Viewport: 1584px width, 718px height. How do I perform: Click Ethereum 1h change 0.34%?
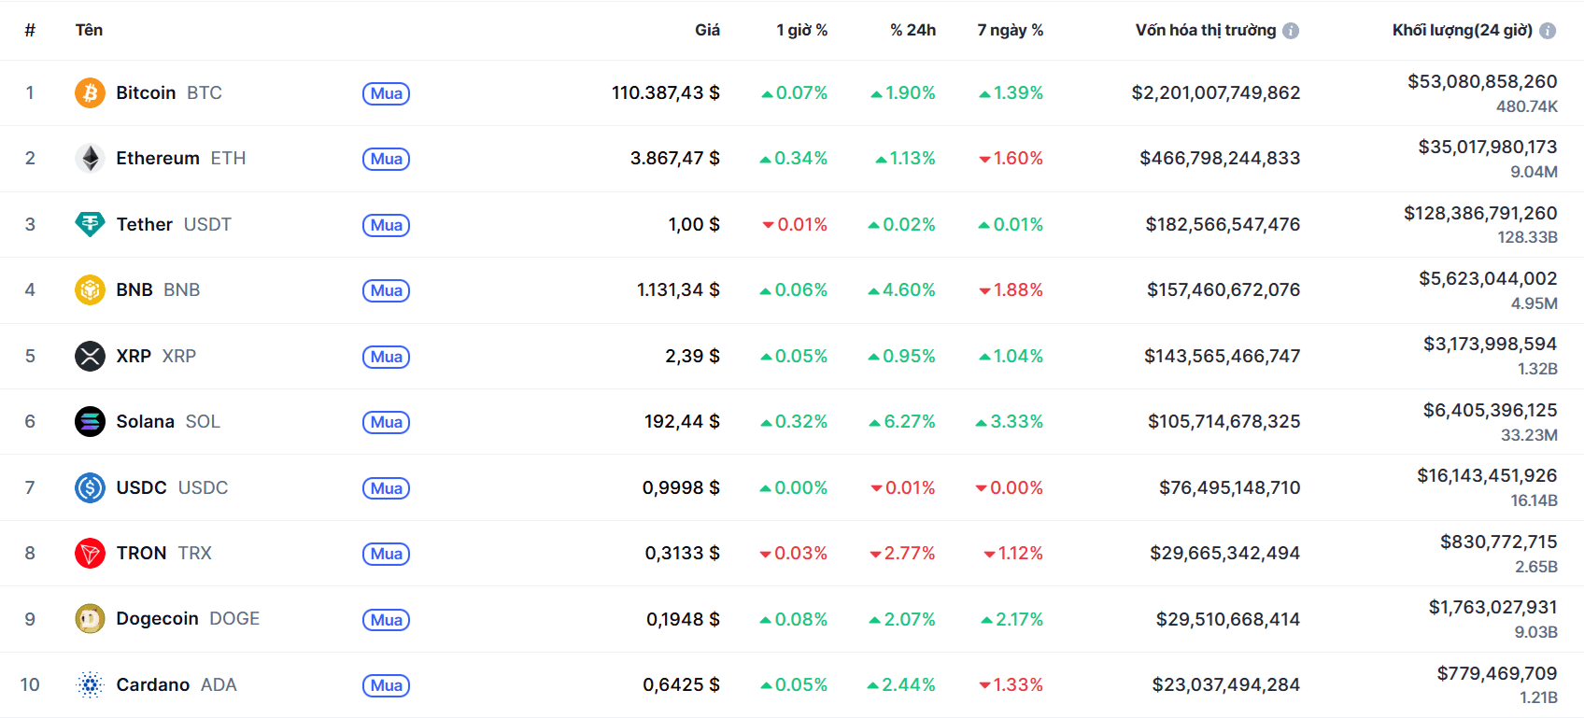pos(794,159)
